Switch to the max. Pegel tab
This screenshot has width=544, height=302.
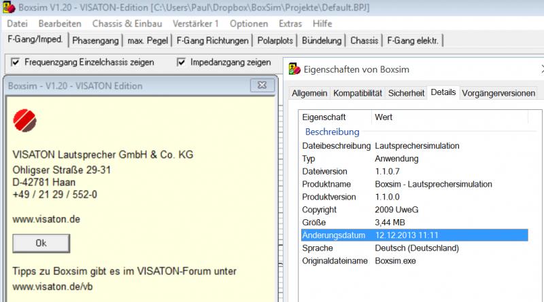pyautogui.click(x=148, y=41)
